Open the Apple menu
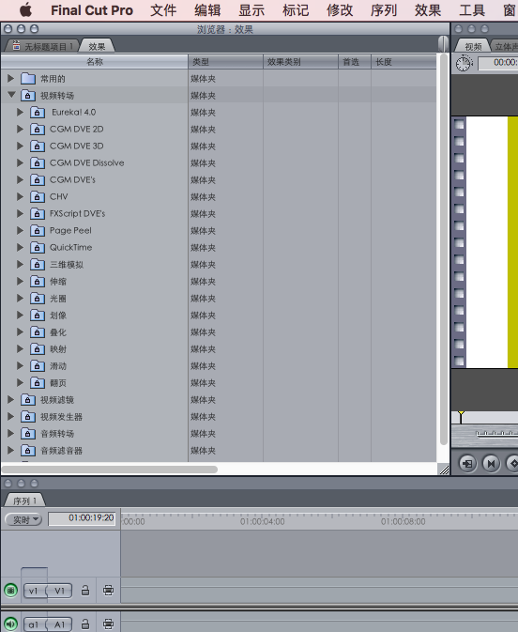Viewport: 518px width, 632px height. pos(25,9)
